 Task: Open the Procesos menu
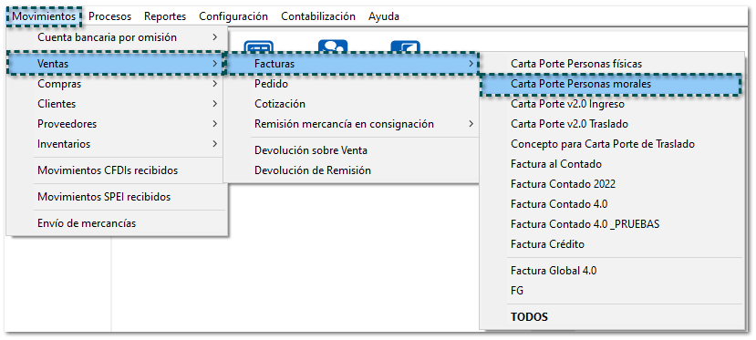[x=110, y=16]
